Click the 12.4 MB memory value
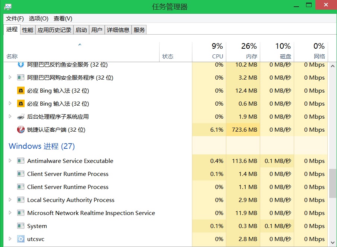 coord(246,90)
